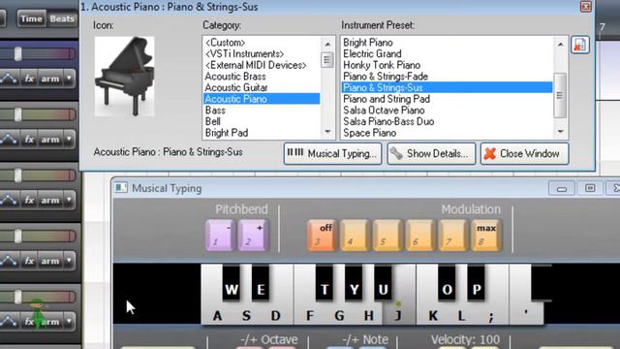Open the first track's dropdown arrow
This screenshot has width=620, height=349.
(69, 79)
